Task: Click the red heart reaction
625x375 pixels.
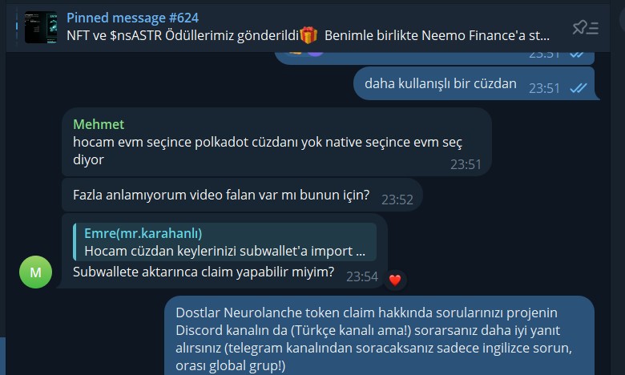Action: coord(395,280)
